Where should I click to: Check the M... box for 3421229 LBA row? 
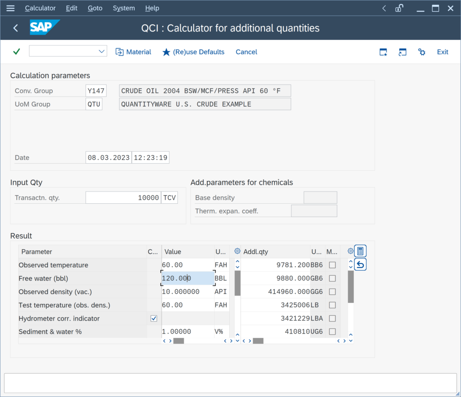pyautogui.click(x=332, y=318)
